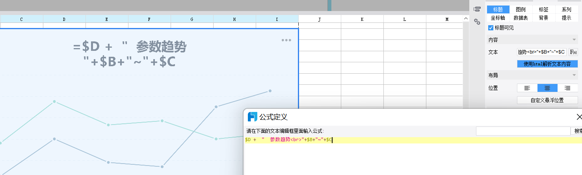Open the chart three-dots options menu

click(286, 40)
